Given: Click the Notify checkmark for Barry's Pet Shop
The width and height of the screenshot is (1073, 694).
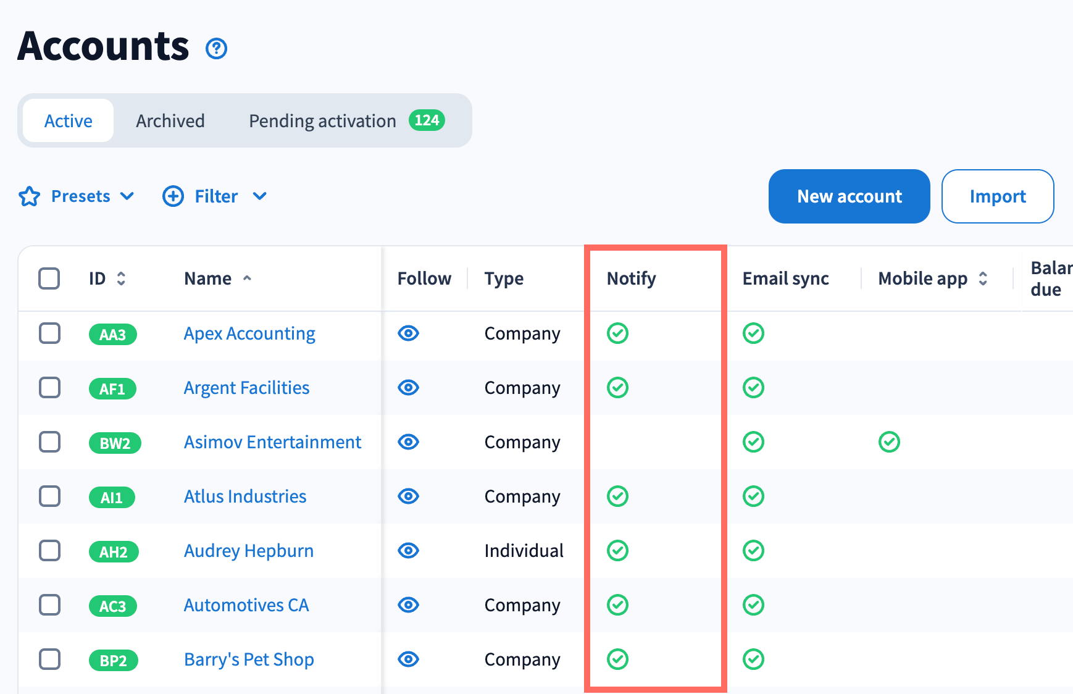Looking at the screenshot, I should tap(617, 659).
